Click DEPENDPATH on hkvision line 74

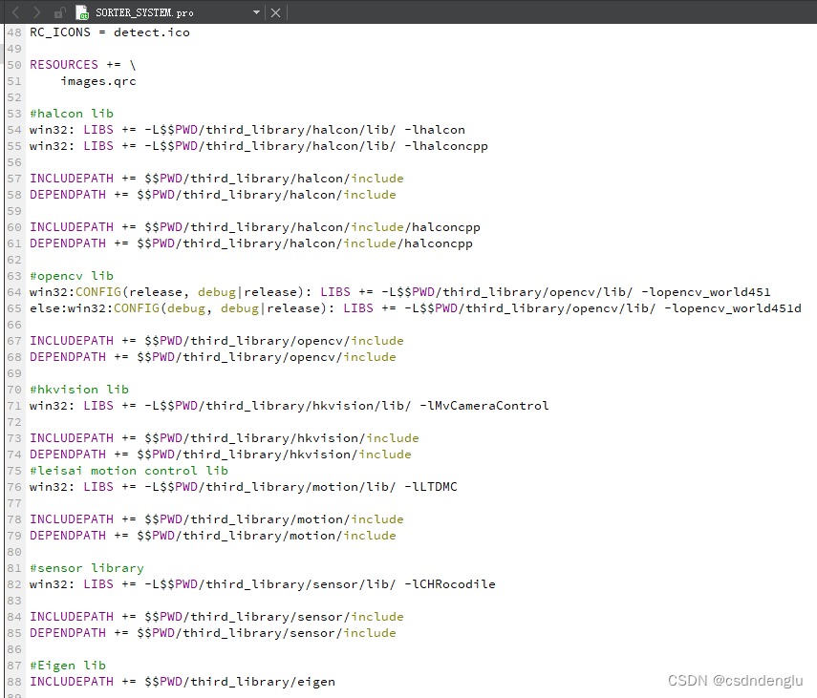click(68, 455)
